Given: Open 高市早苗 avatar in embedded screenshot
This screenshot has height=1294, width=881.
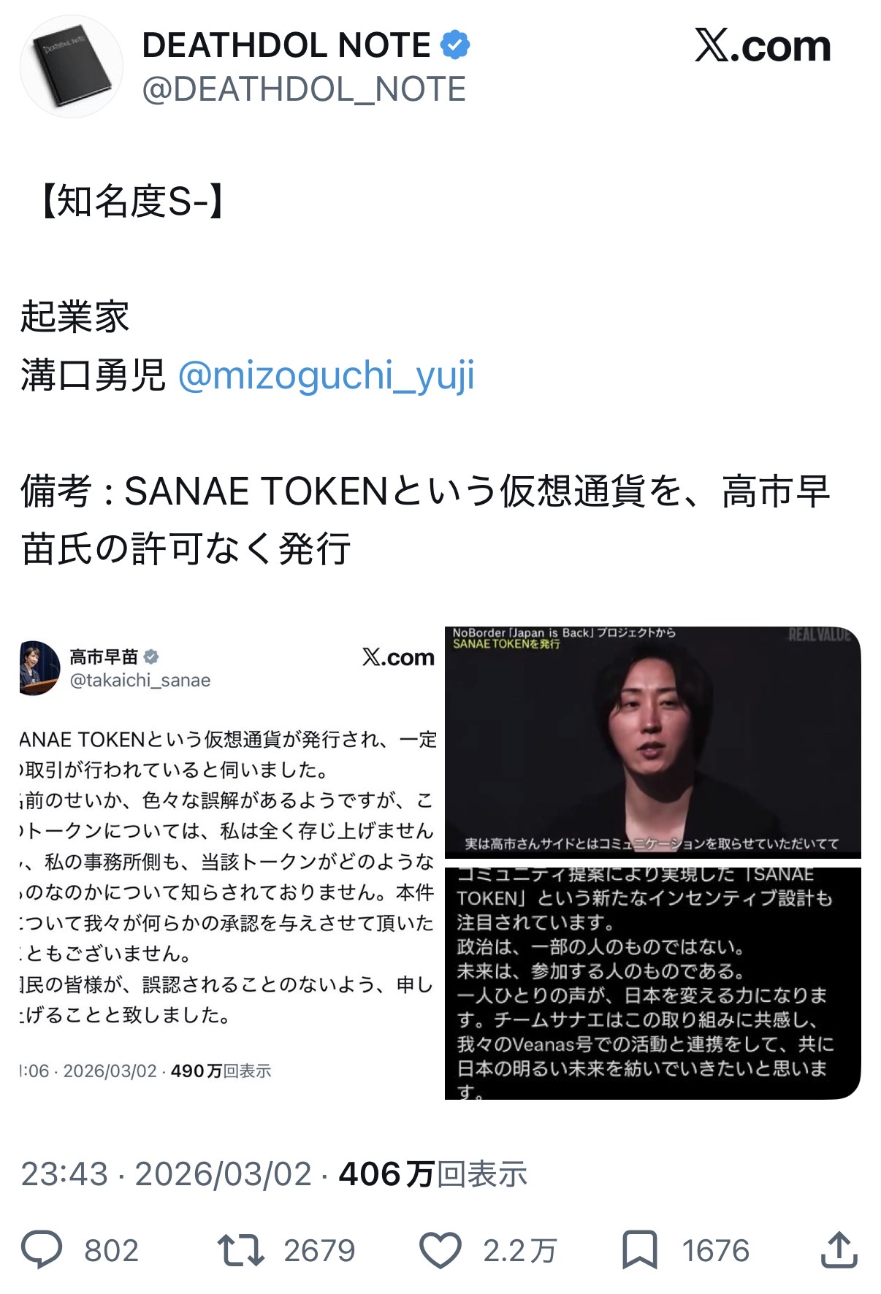Looking at the screenshot, I should 39,667.
